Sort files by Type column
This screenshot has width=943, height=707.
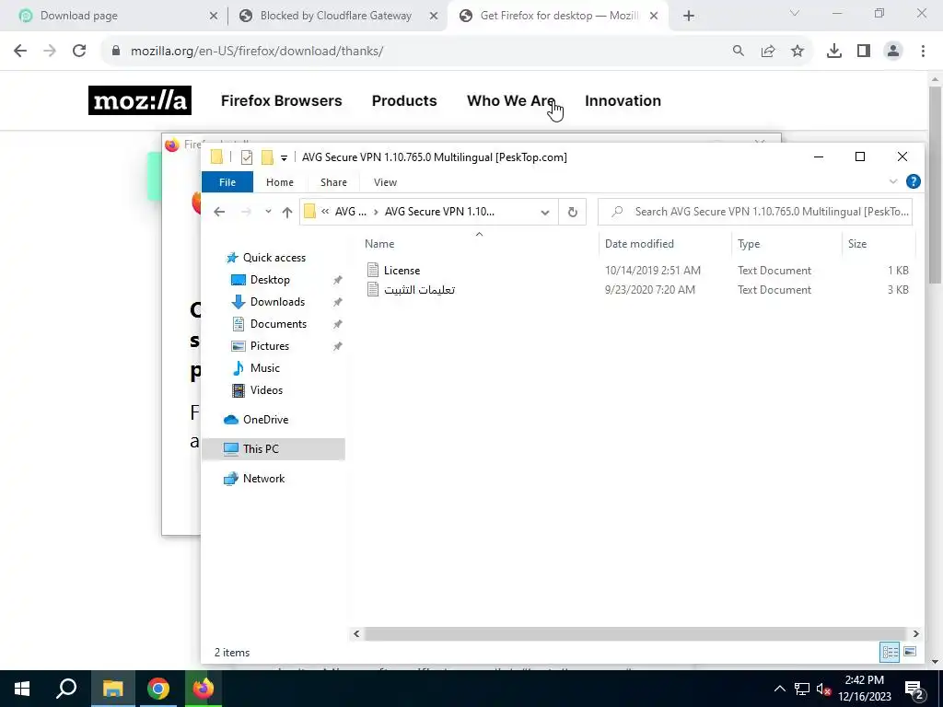pos(749,243)
